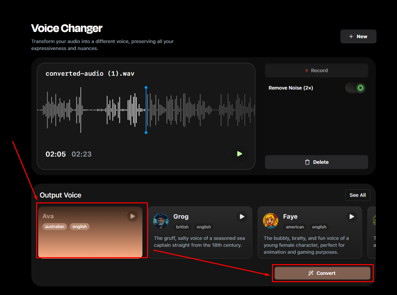Image resolution: width=397 pixels, height=295 pixels.
Task: Click Faye's blonde girl avatar
Action: (x=271, y=221)
